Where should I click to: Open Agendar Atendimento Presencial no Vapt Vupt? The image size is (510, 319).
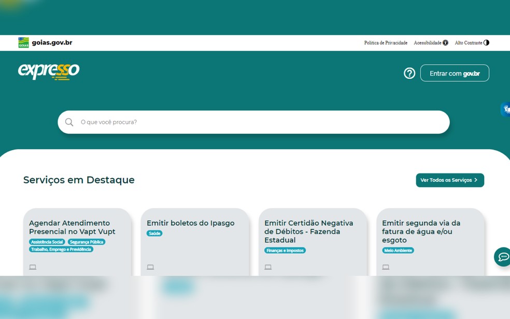pos(72,227)
